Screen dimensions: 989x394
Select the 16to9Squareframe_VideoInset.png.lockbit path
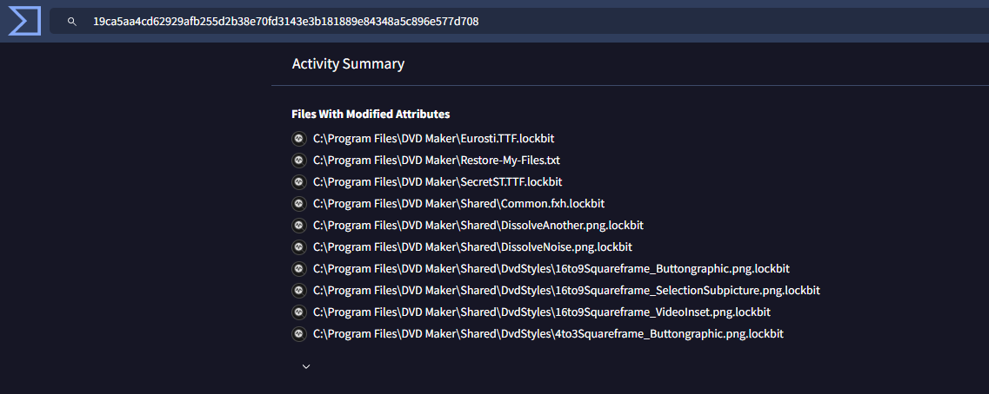[542, 312]
